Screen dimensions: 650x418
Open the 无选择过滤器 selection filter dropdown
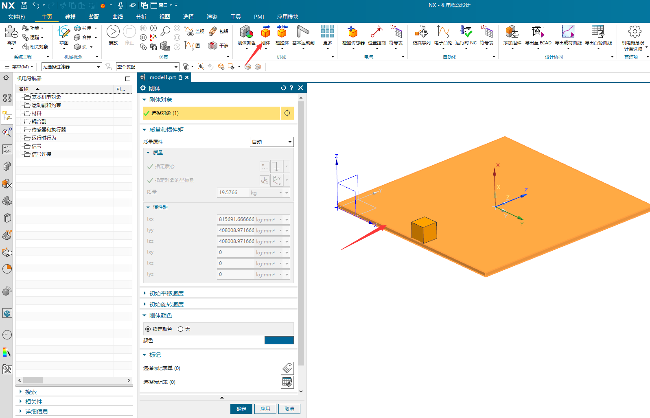71,67
